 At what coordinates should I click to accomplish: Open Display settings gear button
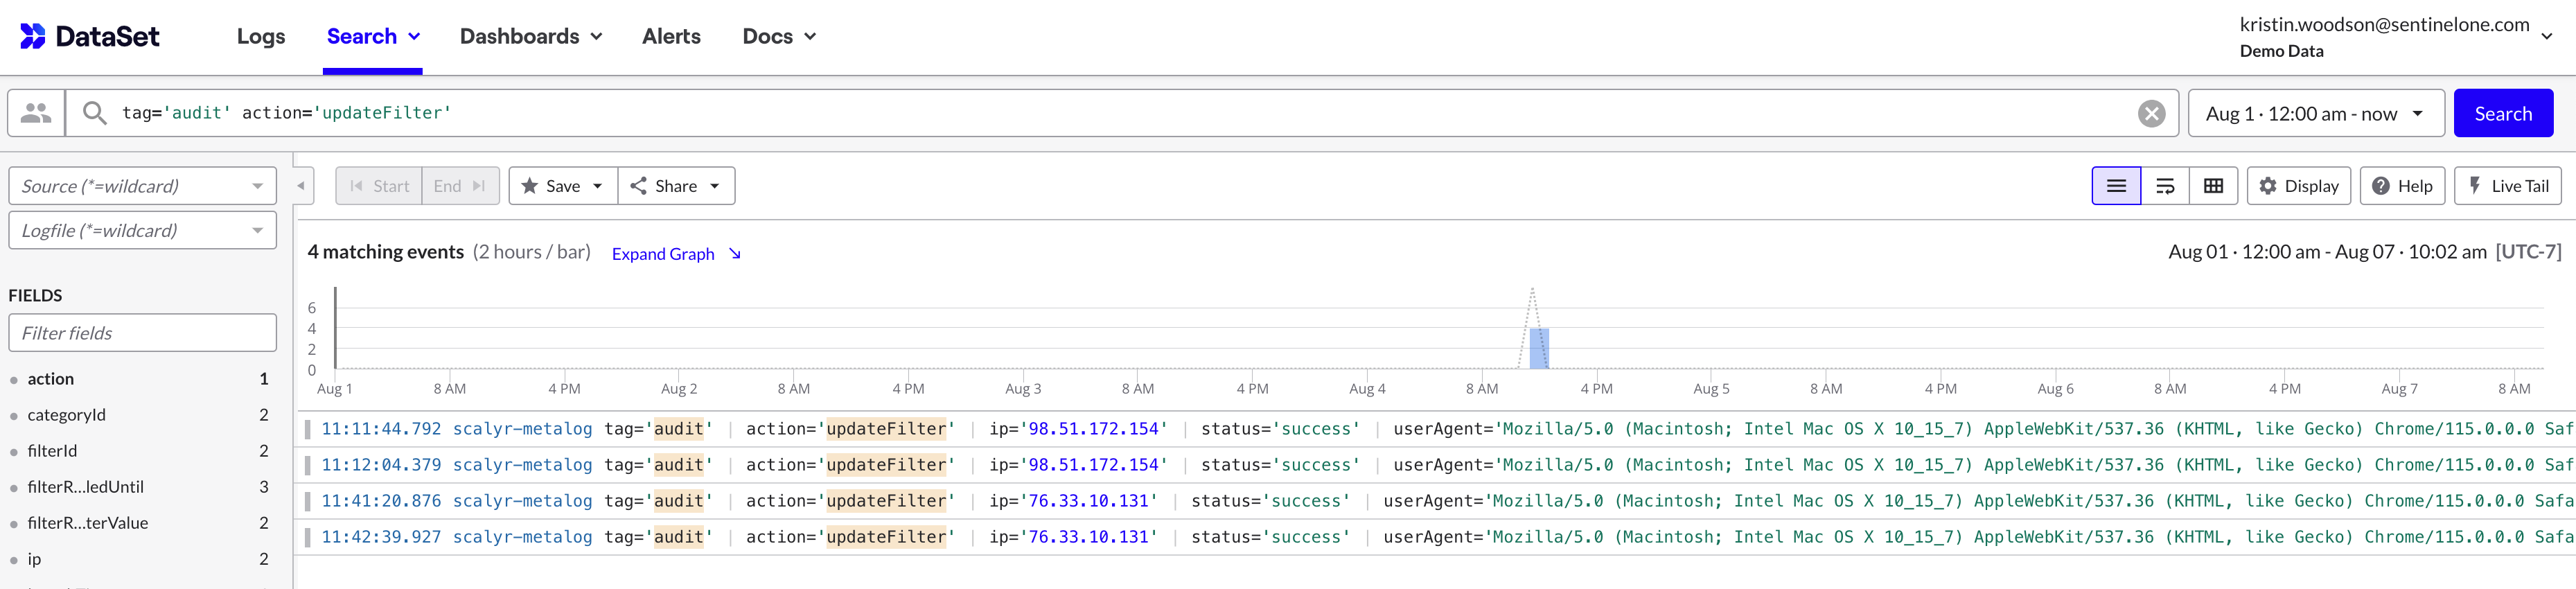click(x=2298, y=186)
